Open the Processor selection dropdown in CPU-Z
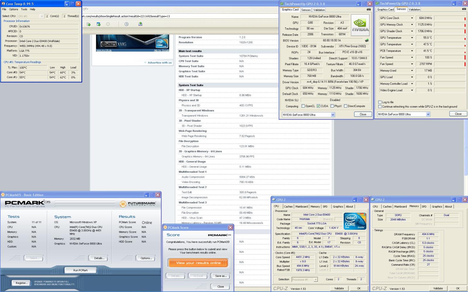The width and height of the screenshot is (468, 292). coord(316,279)
